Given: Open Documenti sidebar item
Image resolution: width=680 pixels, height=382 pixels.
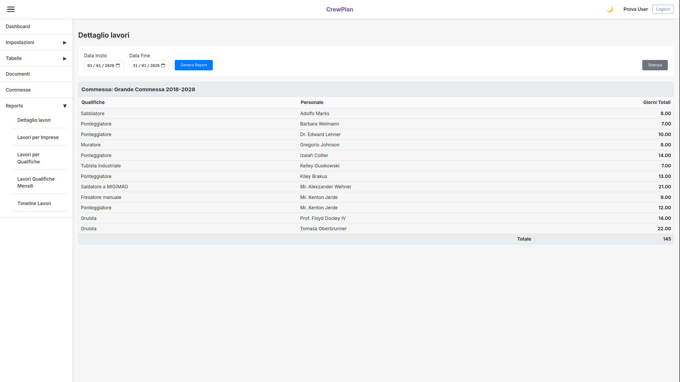Looking at the screenshot, I should click(18, 74).
